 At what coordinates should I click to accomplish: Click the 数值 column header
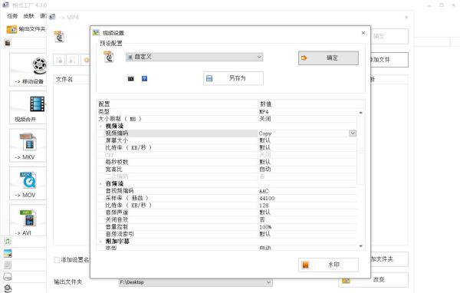click(311, 104)
